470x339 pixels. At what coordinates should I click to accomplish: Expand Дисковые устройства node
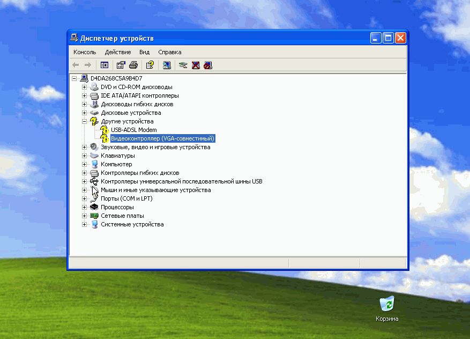pos(84,113)
